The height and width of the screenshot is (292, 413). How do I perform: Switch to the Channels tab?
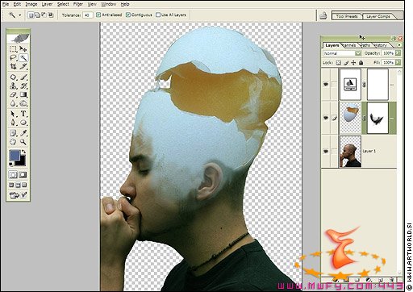tap(349, 45)
